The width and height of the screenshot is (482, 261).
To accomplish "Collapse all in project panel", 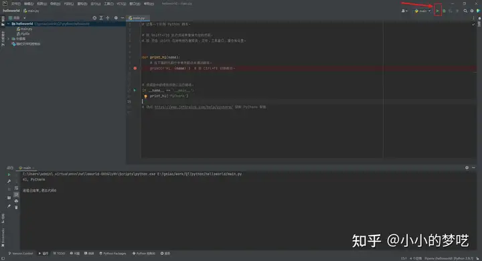I will click(108, 18).
